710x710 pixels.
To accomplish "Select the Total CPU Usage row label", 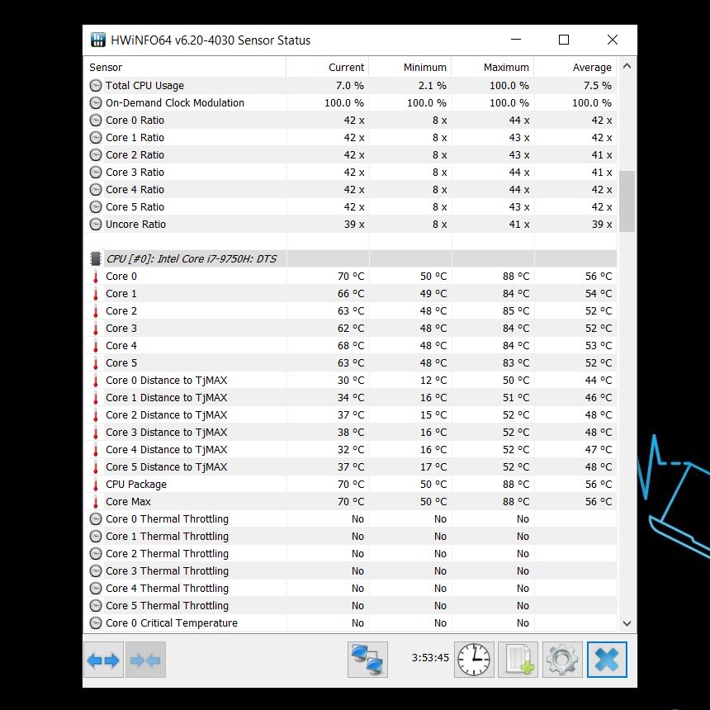I will (145, 86).
